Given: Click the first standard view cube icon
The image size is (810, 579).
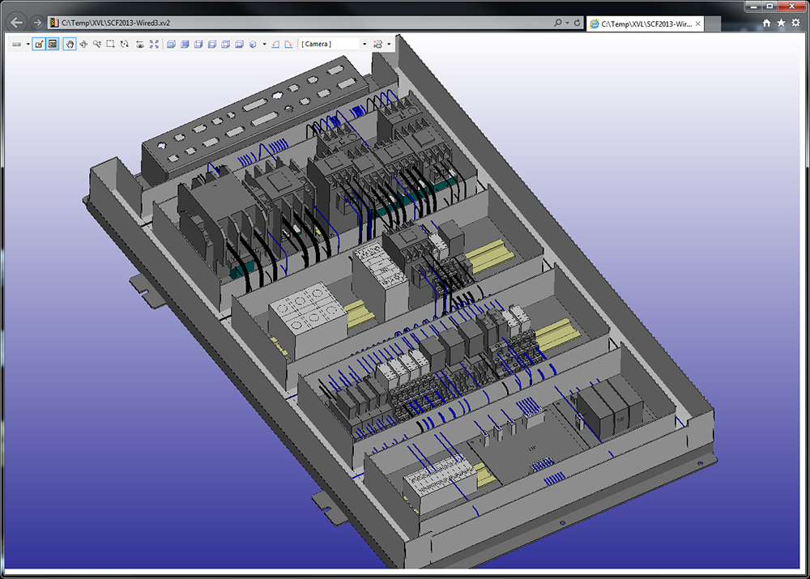Looking at the screenshot, I should (171, 44).
